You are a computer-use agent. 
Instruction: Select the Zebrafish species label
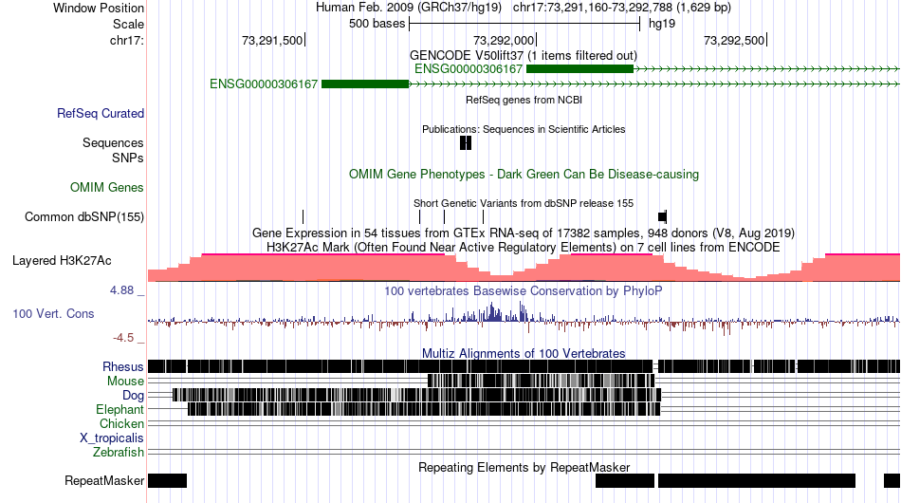pyautogui.click(x=119, y=453)
